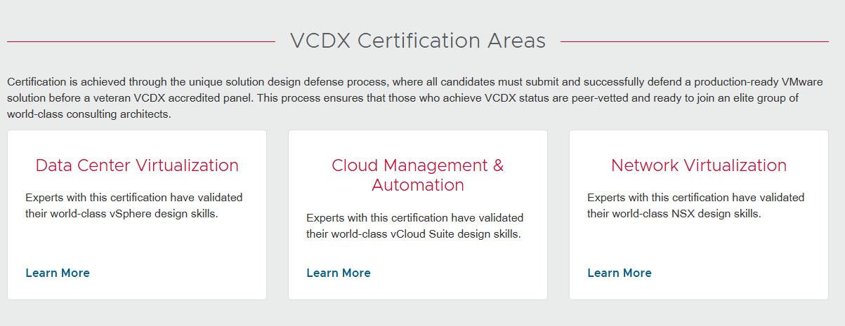This screenshot has height=326, width=845.
Task: Click Learn More under Data Center Virtualization
Action: click(x=58, y=273)
